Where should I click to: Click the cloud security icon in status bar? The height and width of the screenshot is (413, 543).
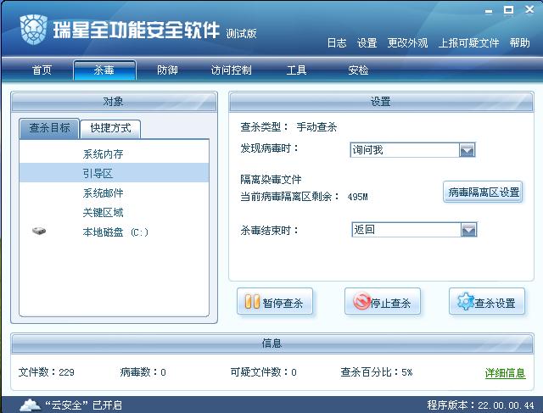30,405
